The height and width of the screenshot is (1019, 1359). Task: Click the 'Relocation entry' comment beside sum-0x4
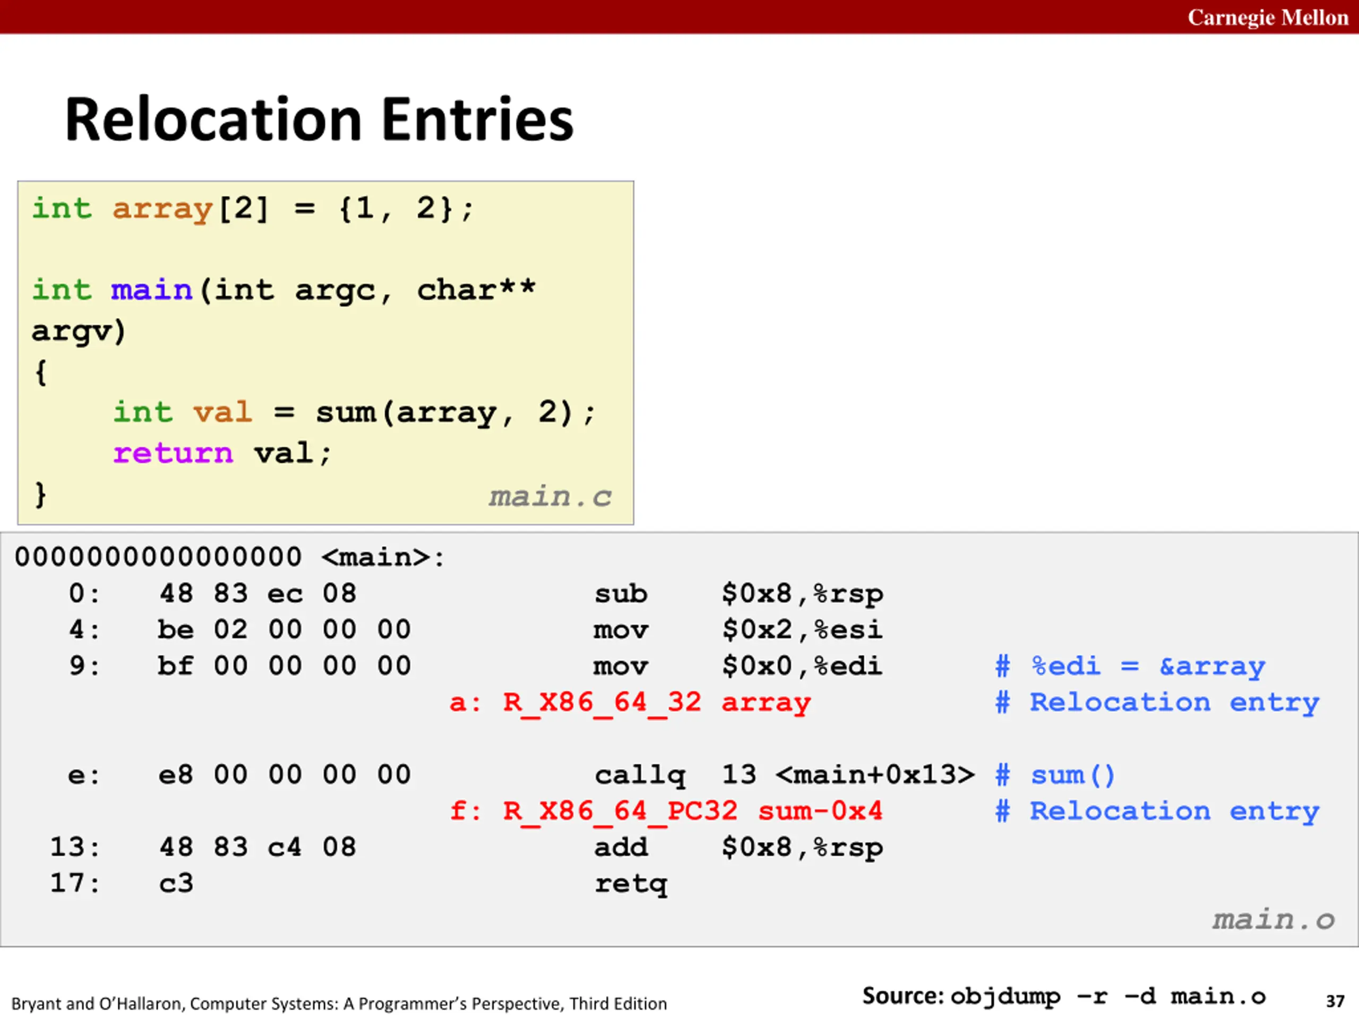coord(1157,811)
